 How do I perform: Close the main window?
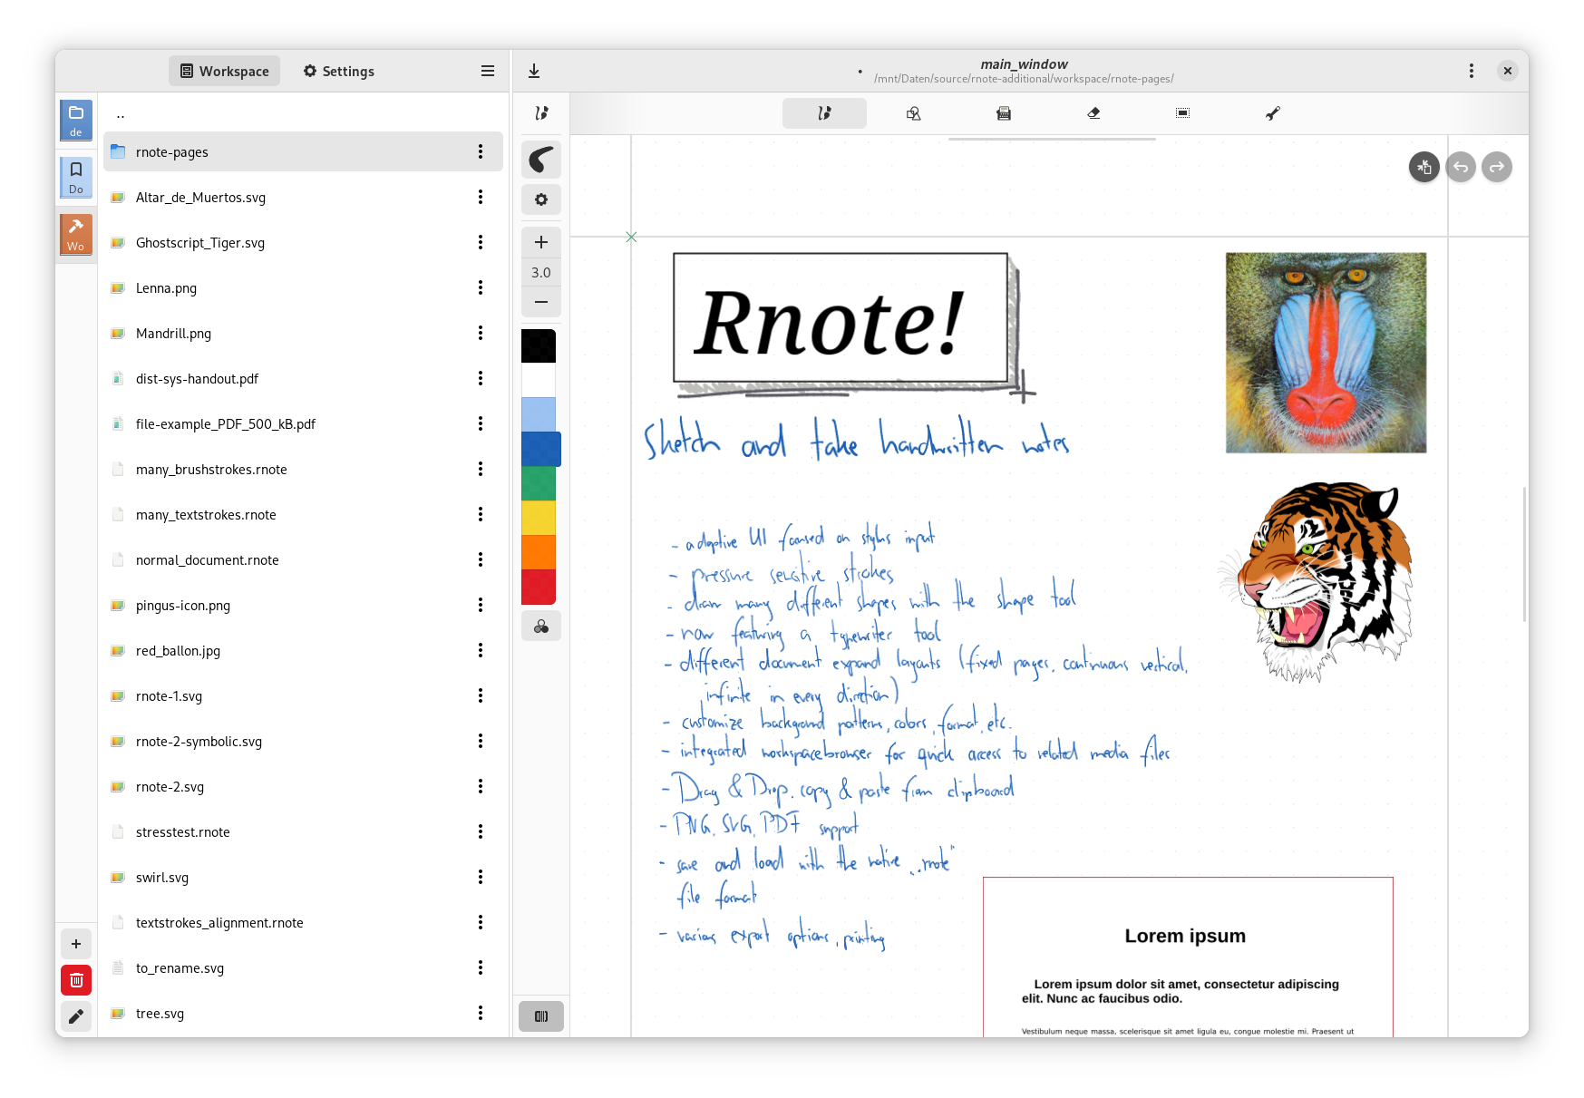pos(1508,71)
